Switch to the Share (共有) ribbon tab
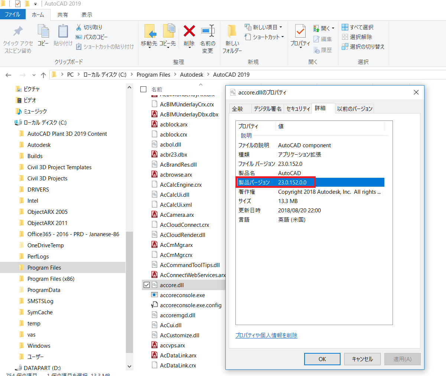 (x=63, y=15)
